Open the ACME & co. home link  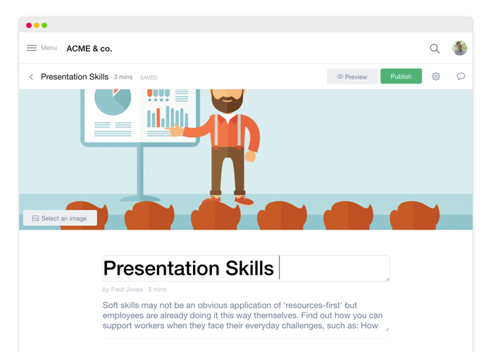coord(89,49)
